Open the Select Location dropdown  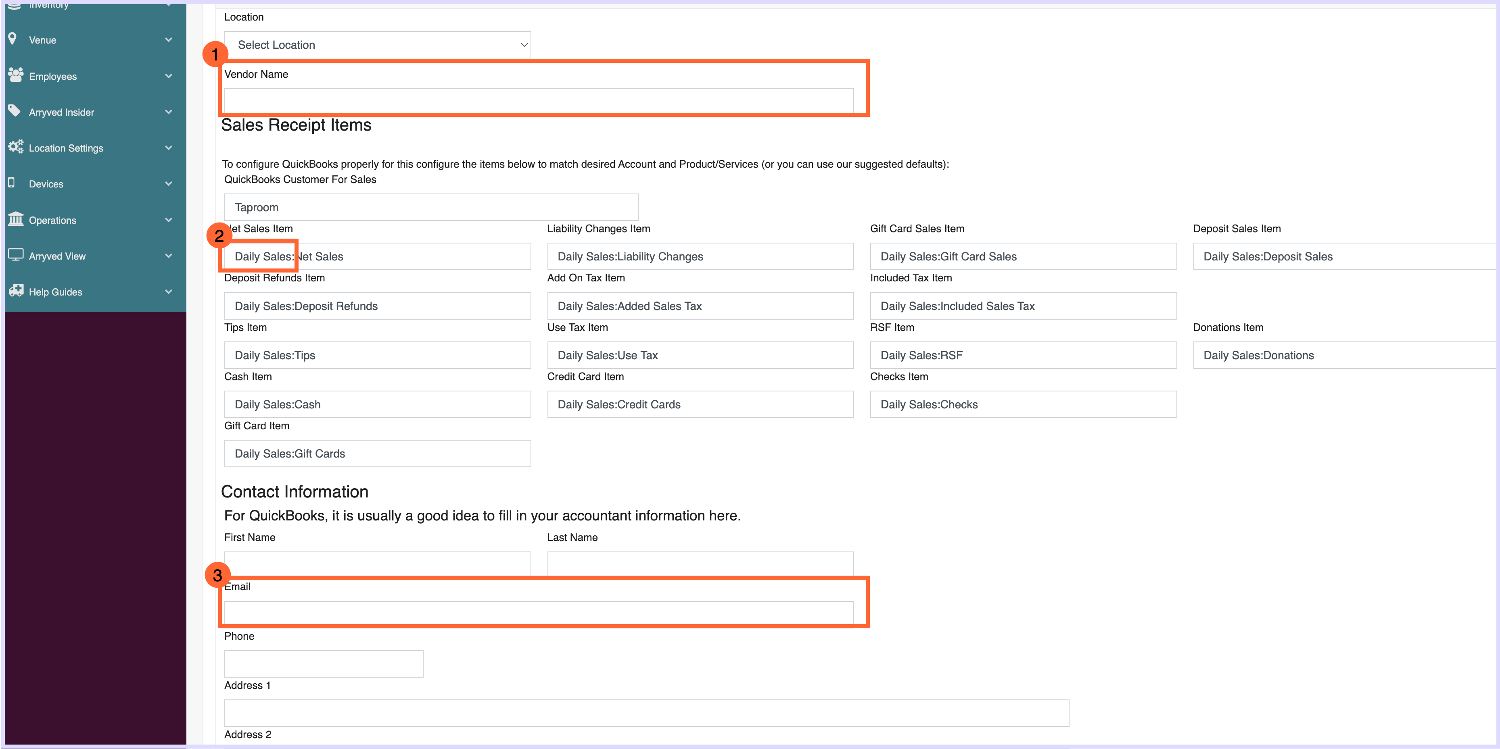377,45
